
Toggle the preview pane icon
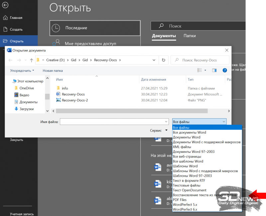(x=214, y=70)
